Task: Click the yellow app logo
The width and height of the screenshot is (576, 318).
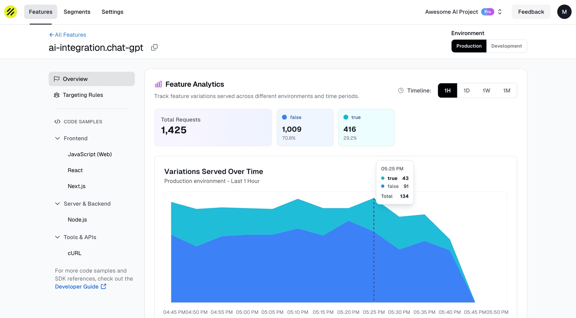Action: click(x=10, y=12)
